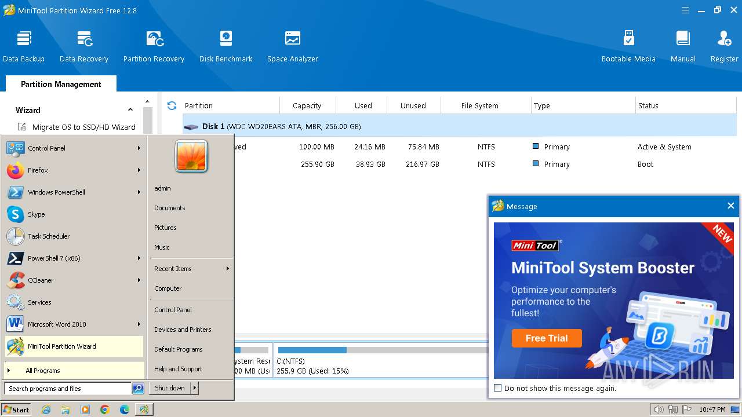Open Action Center flag in system tray
The height and width of the screenshot is (417, 742).
tap(686, 409)
